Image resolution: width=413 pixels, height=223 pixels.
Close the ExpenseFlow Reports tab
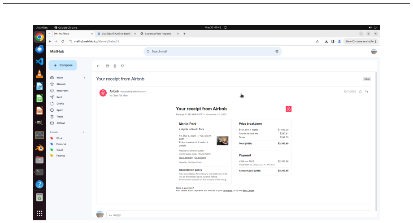tap(178, 34)
